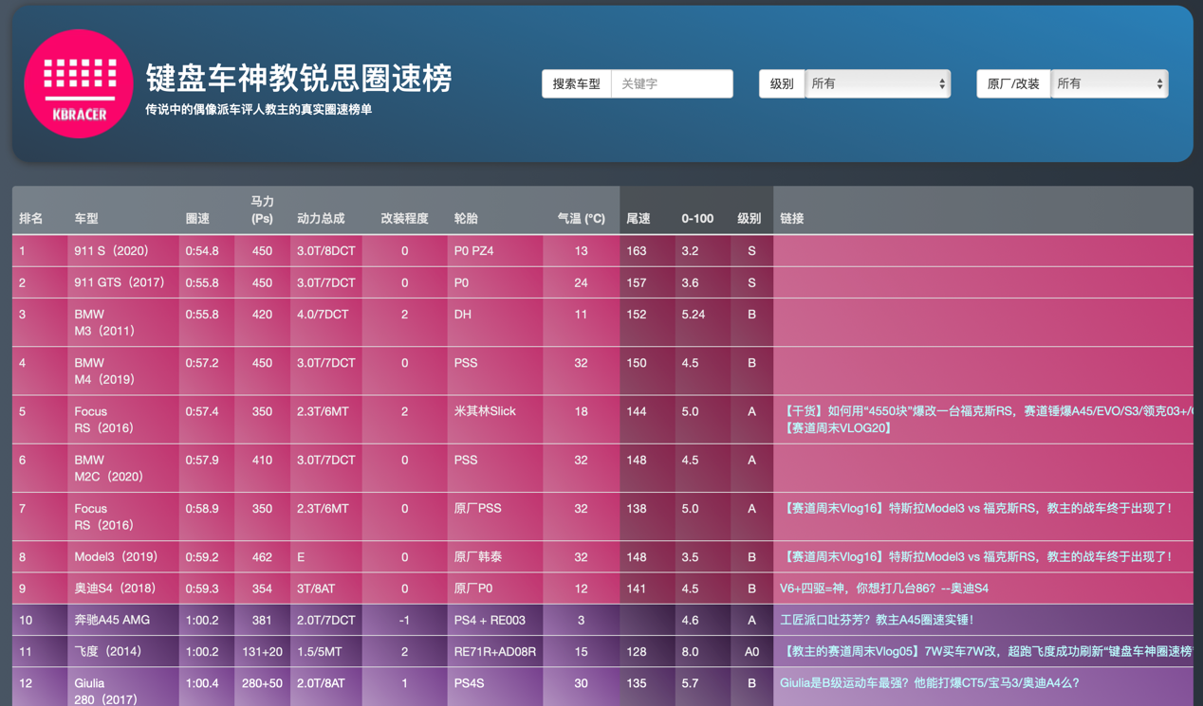
Task: Click the 搜索车型 label
Action: (577, 83)
